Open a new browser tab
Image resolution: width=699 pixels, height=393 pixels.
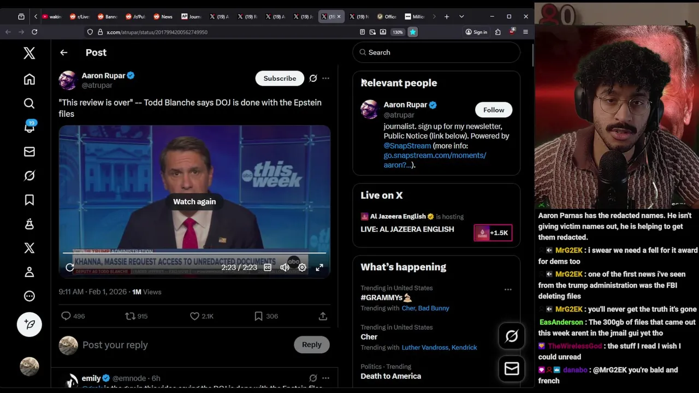coord(447,17)
